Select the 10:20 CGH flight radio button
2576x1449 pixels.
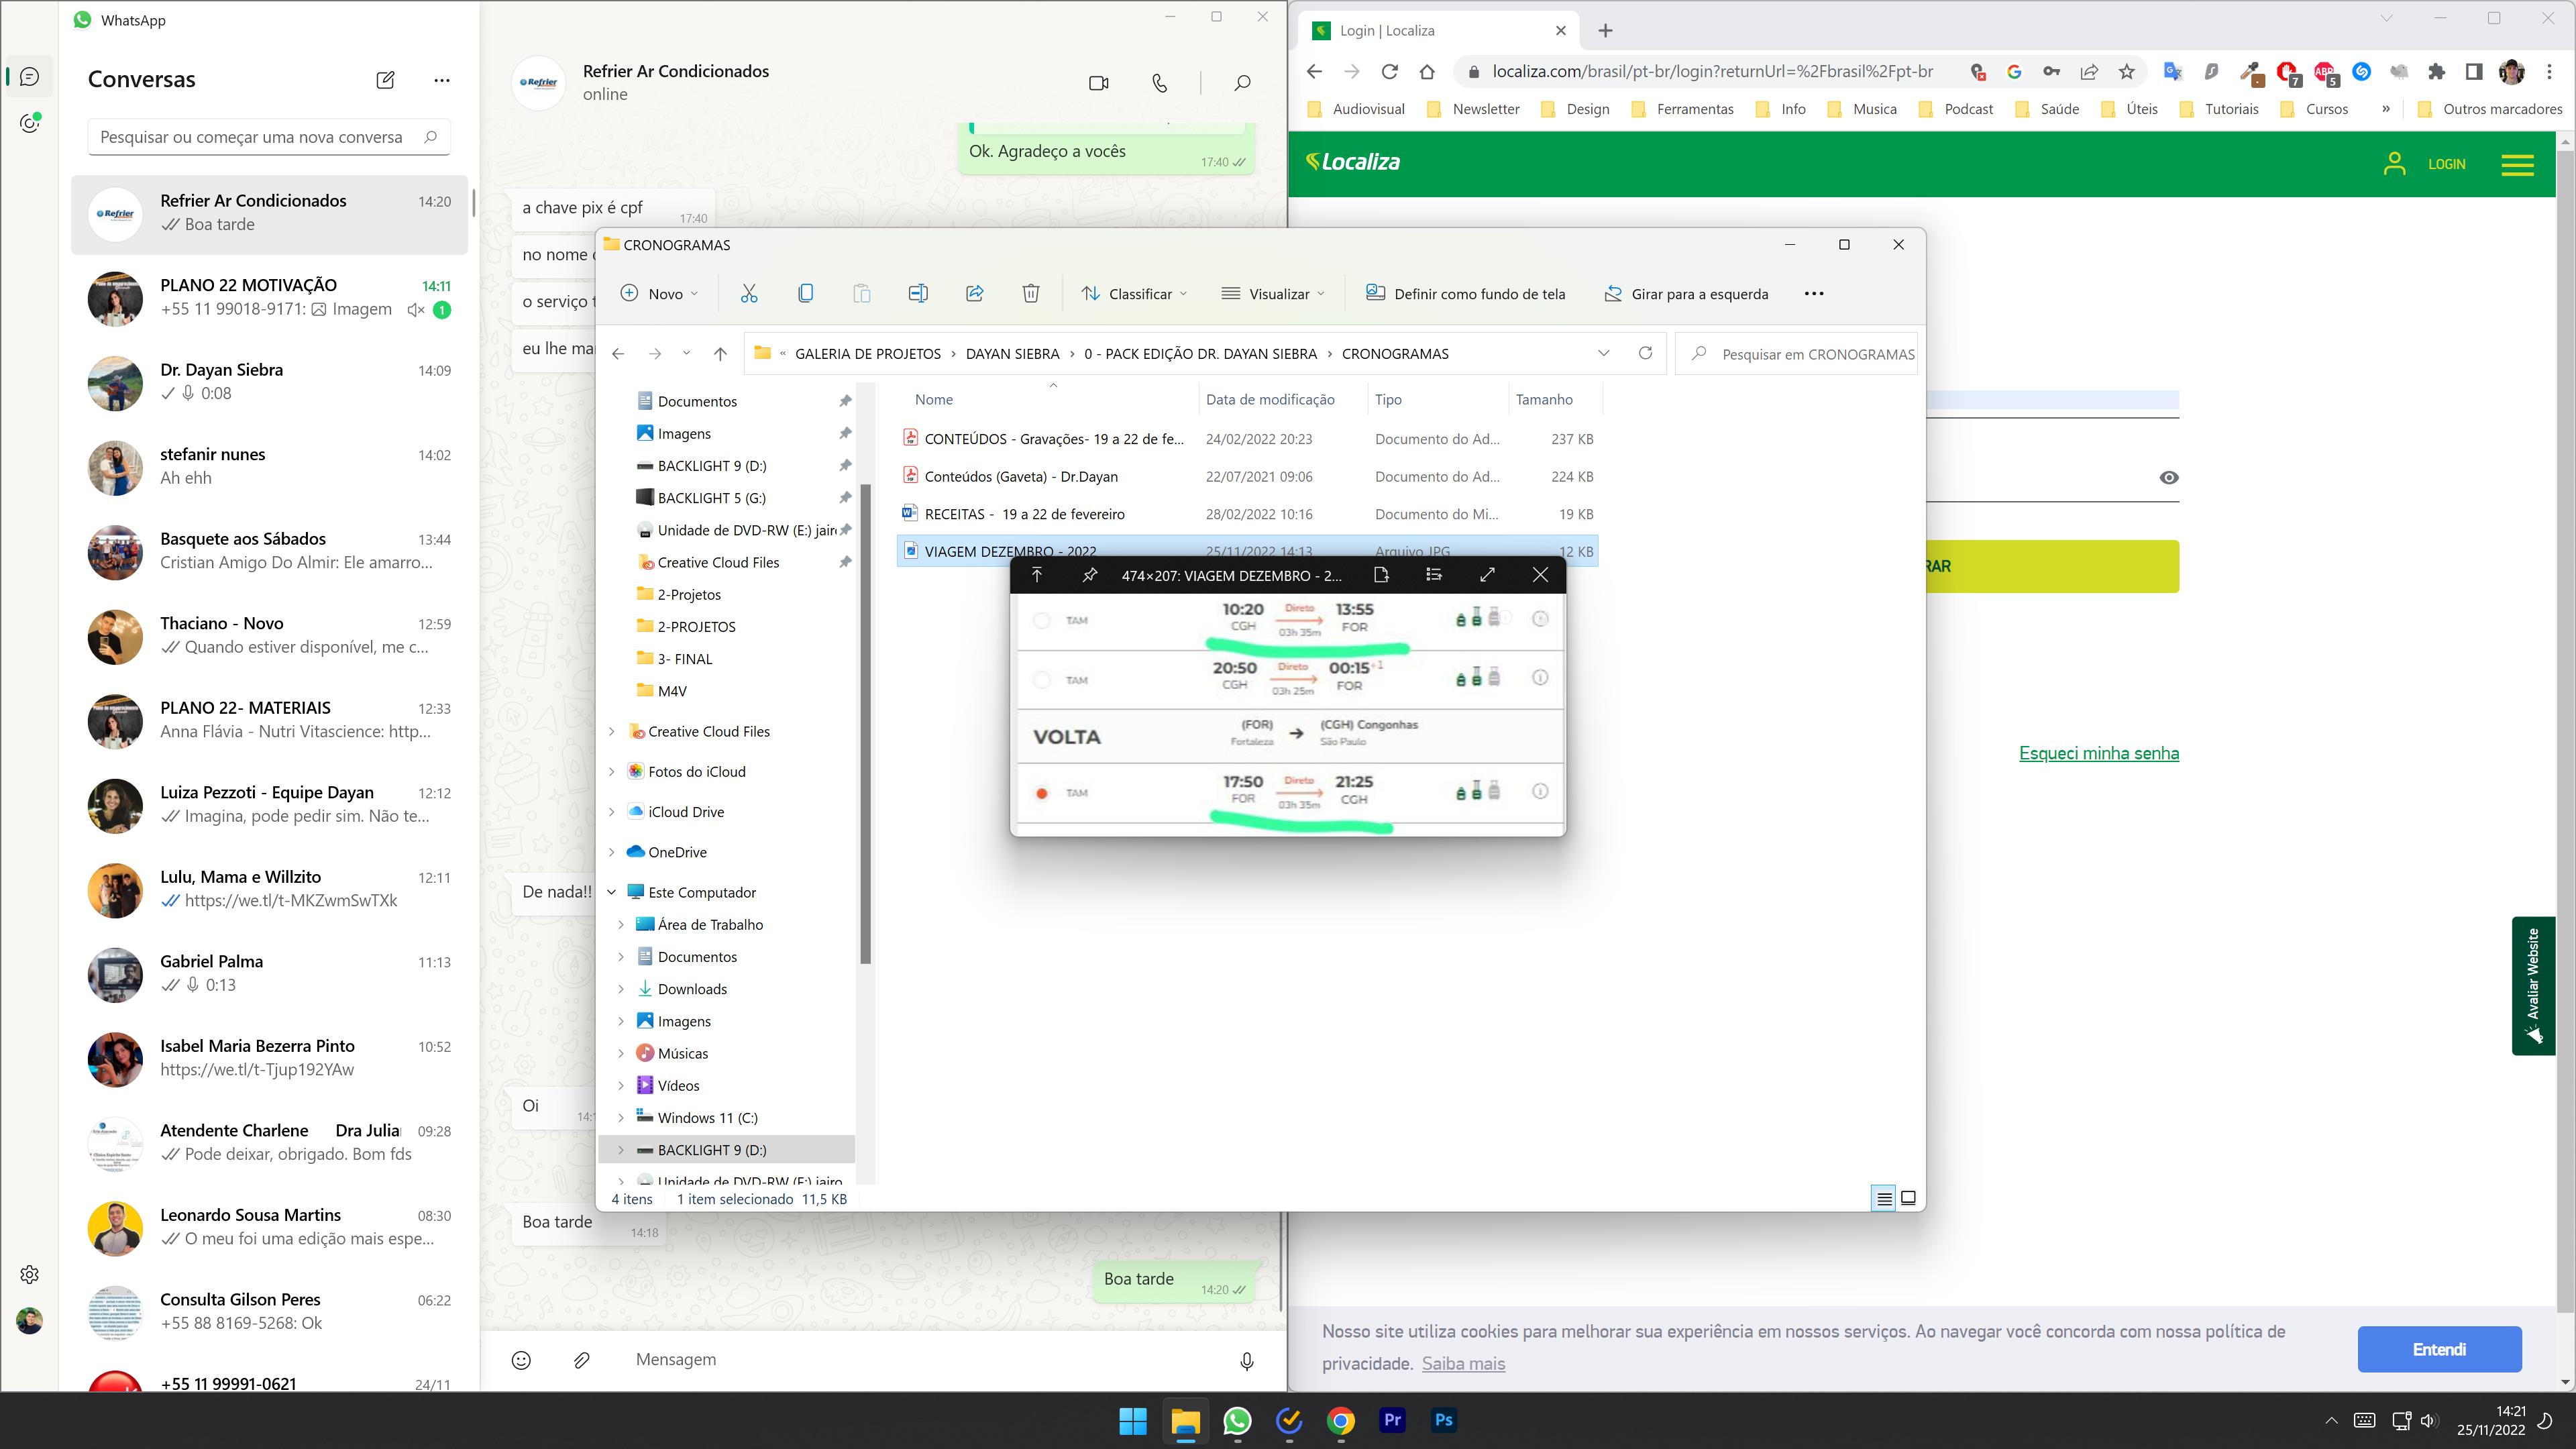click(x=1042, y=620)
